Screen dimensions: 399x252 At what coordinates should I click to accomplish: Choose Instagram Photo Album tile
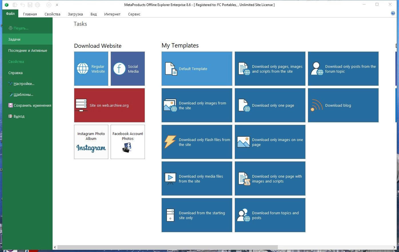(91, 142)
